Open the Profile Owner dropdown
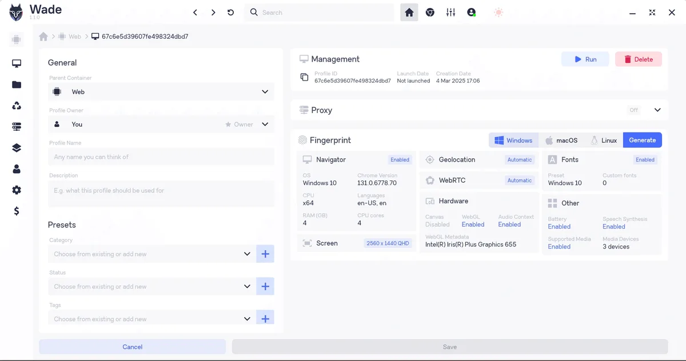This screenshot has height=361, width=686. point(161,125)
